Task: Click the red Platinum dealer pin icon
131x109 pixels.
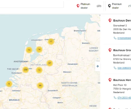Action: pos(78,6)
